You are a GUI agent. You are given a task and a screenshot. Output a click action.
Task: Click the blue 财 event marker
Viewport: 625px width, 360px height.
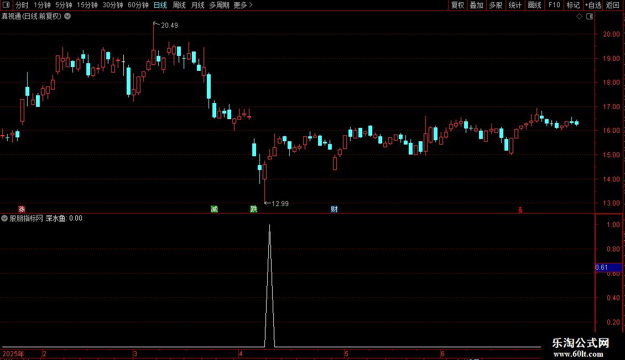coord(334,209)
